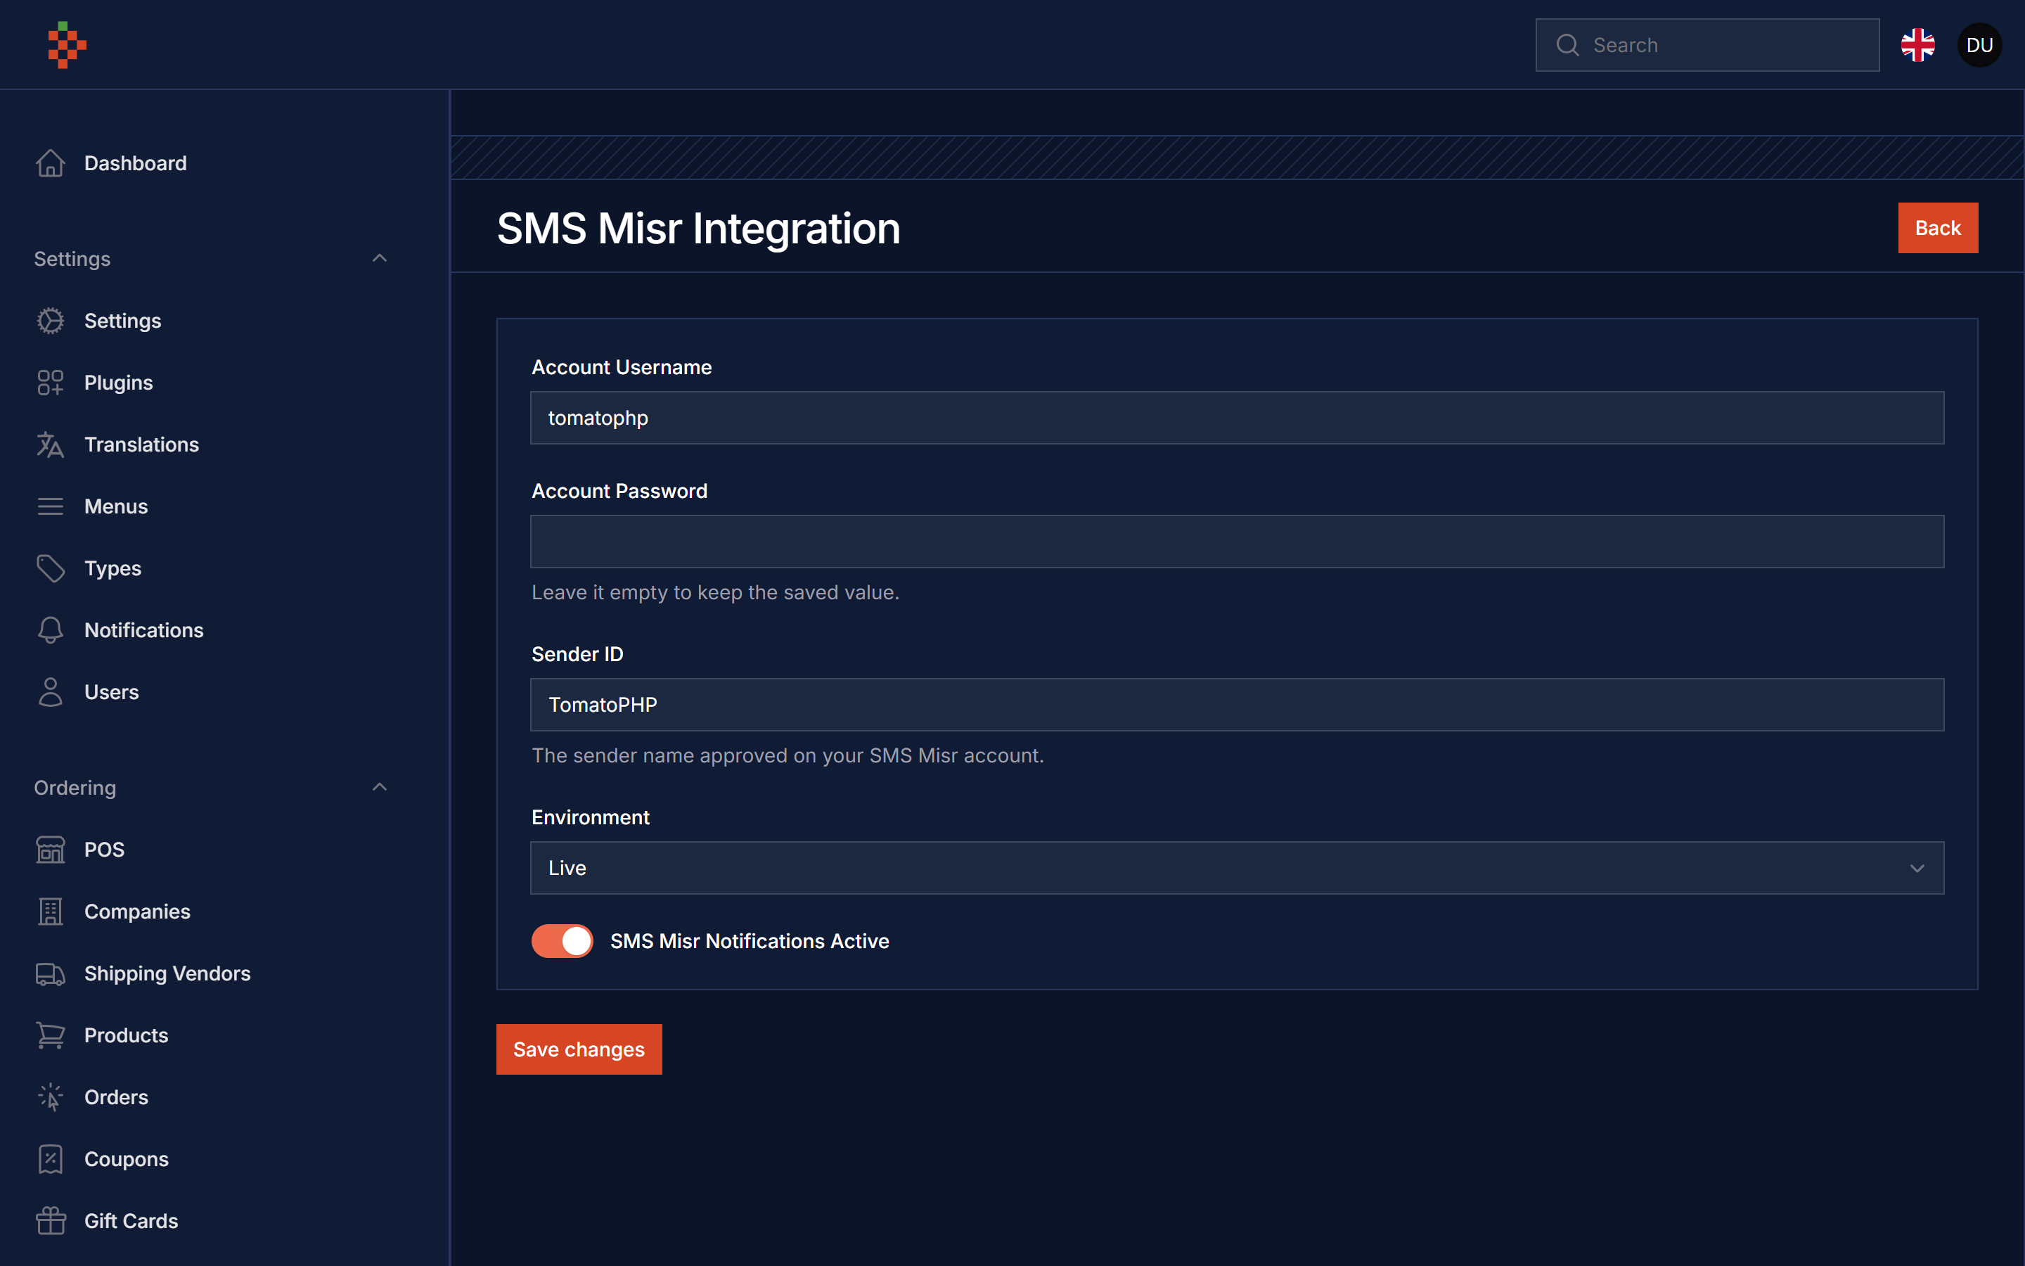Click the Notifications bell icon
2025x1266 pixels.
pos(50,630)
